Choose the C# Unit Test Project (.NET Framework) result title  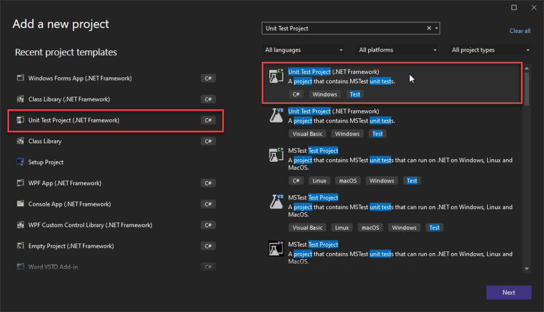click(334, 72)
